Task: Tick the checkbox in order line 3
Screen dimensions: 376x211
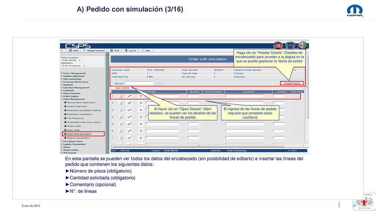Action: (x=120, y=110)
